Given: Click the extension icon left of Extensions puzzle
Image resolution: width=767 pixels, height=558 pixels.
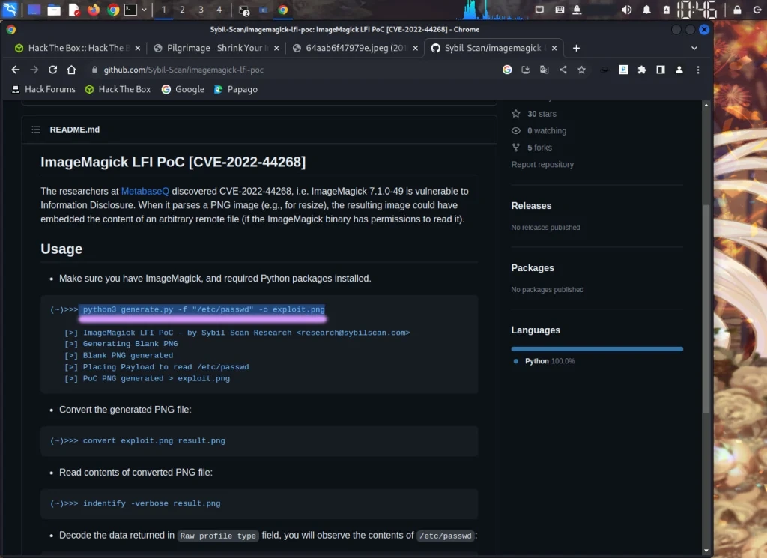Looking at the screenshot, I should click(623, 70).
